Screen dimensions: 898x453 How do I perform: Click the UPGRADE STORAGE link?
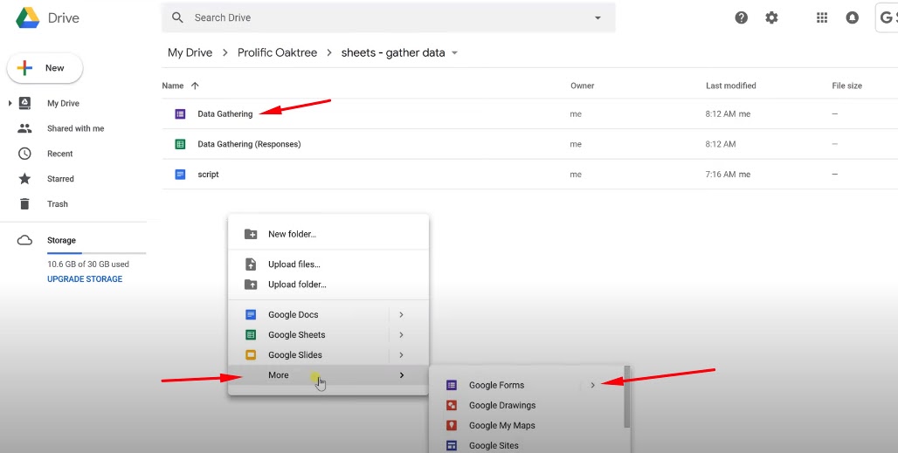[85, 279]
